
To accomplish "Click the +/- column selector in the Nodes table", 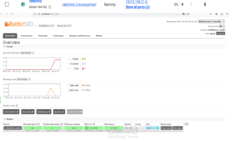I will click(186, 124).
